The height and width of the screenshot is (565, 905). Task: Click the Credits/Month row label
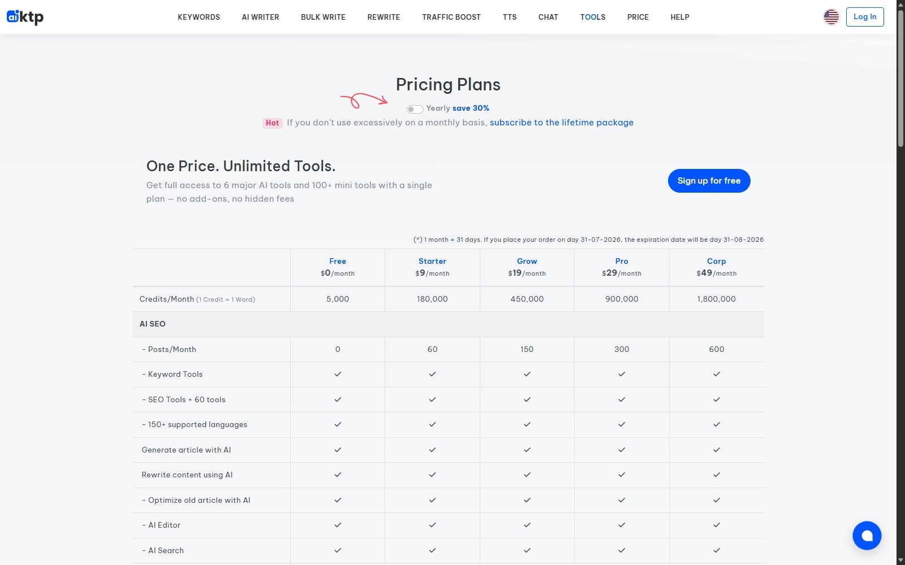(197, 299)
